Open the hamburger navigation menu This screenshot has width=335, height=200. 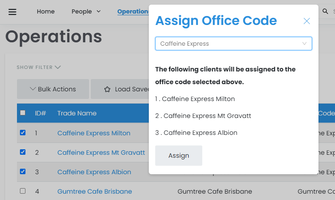click(x=12, y=11)
